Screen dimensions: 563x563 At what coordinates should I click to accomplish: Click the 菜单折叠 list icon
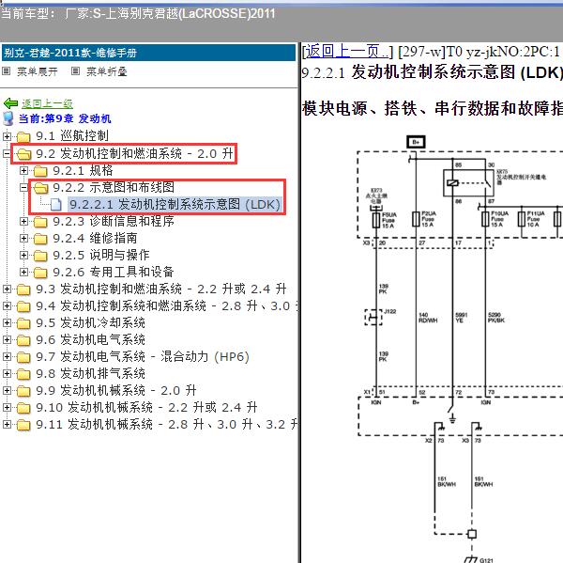75,71
